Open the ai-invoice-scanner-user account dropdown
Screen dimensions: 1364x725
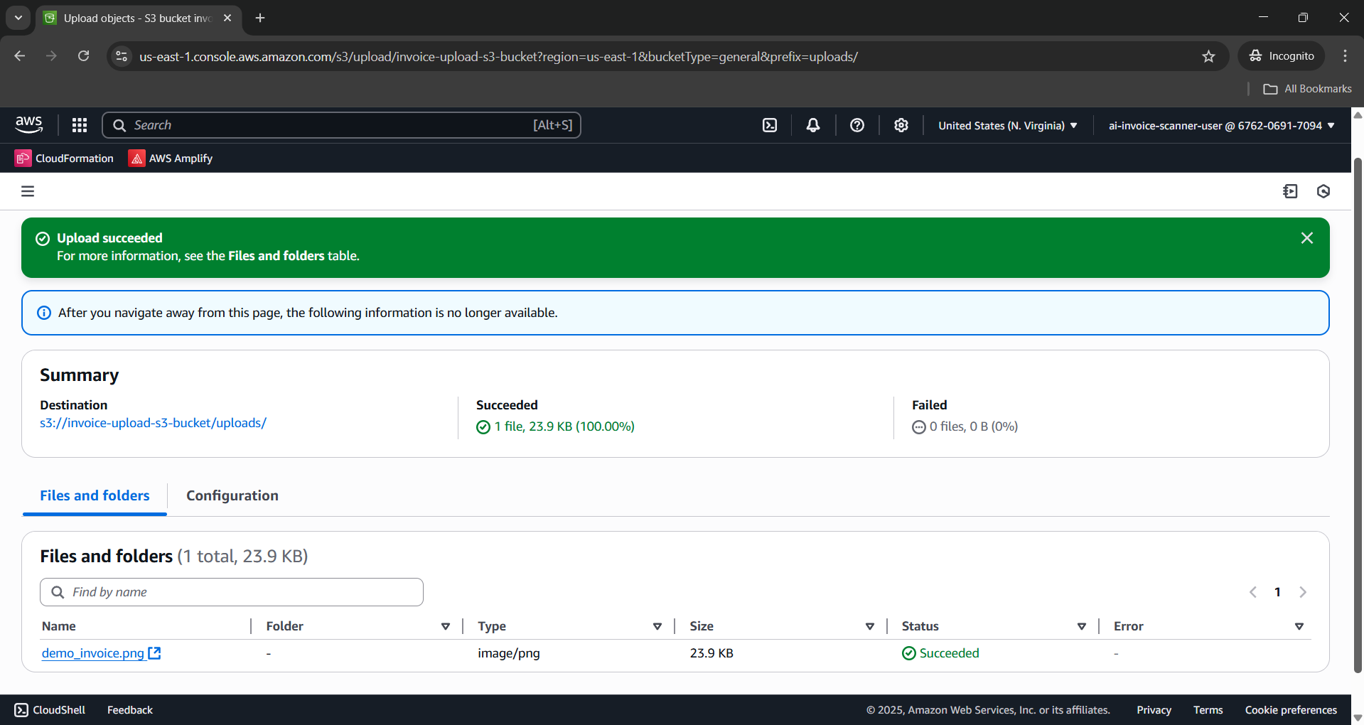point(1221,126)
